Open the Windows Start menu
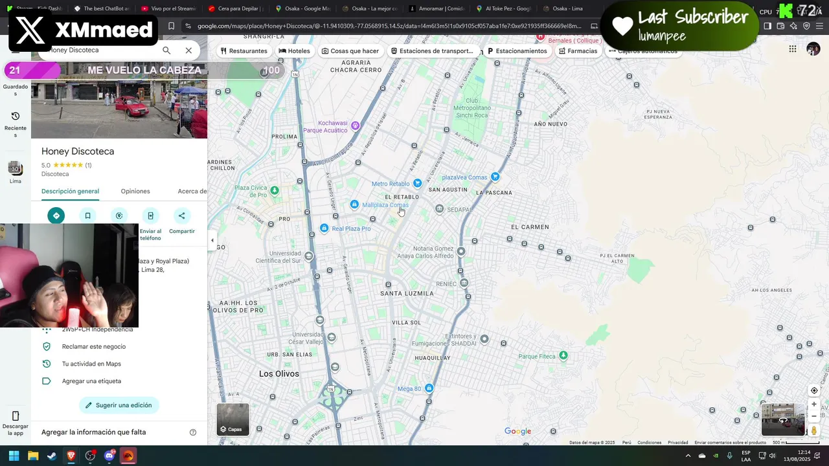This screenshot has width=829, height=466. pos(14,456)
